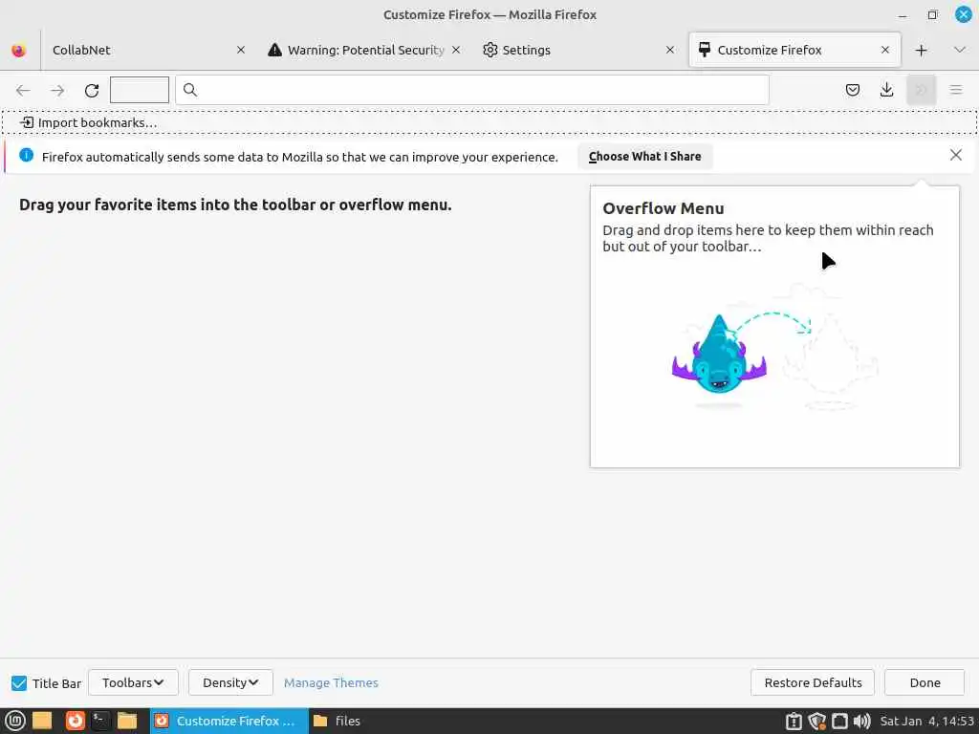Close the Firefox window with blue X
979x734 pixels.
coord(964,14)
